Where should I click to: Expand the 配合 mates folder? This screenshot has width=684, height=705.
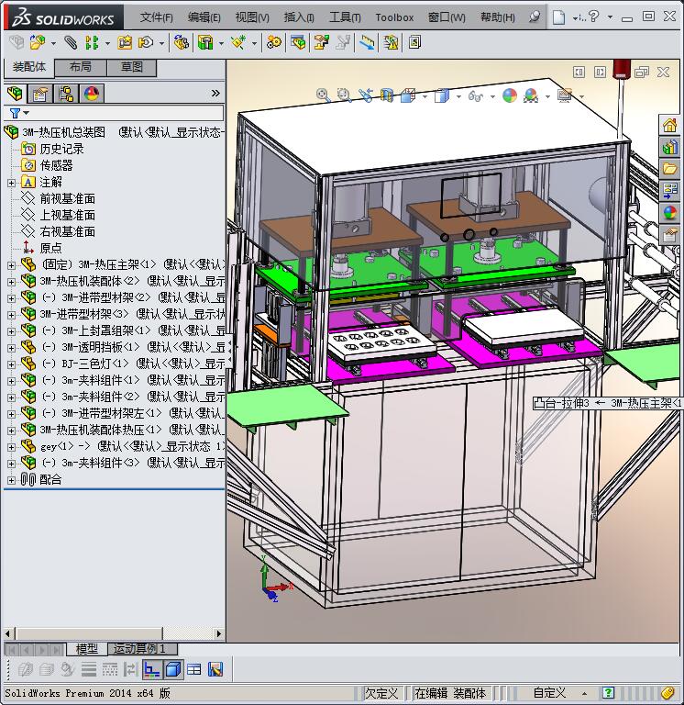[x=11, y=479]
